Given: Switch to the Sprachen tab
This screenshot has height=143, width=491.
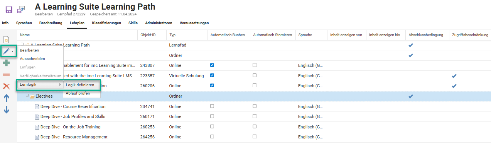Looking at the screenshot, I should click(24, 23).
